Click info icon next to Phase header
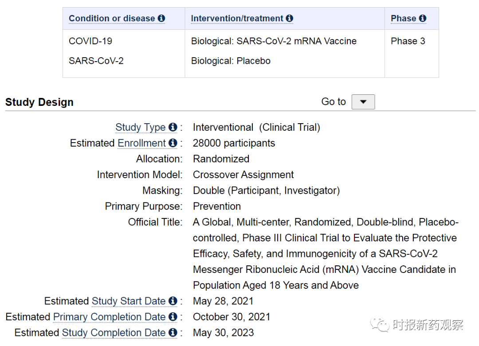This screenshot has height=346, width=479. click(x=423, y=18)
